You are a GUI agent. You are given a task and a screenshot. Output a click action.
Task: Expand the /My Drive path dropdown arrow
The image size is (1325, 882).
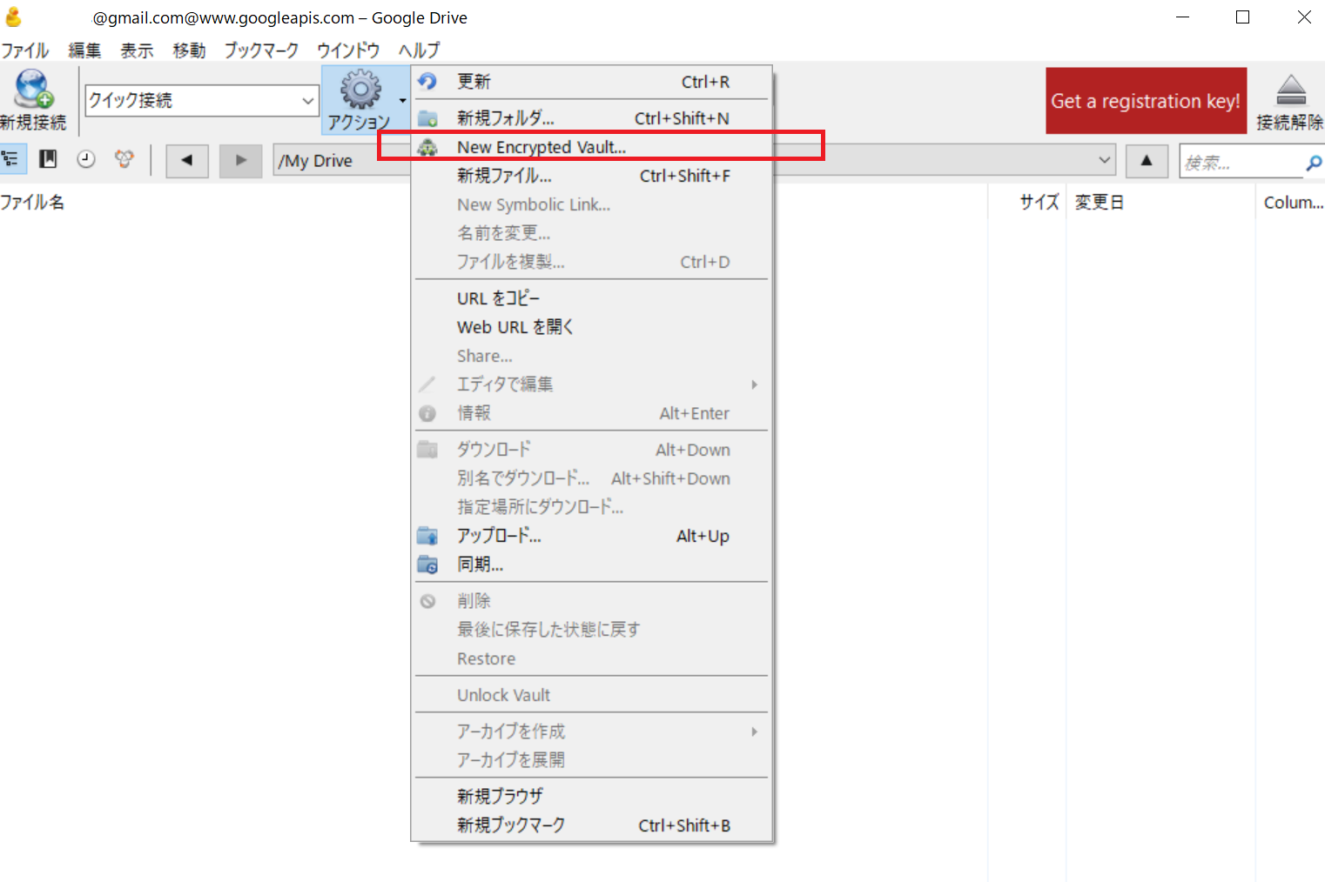[x=1104, y=161]
